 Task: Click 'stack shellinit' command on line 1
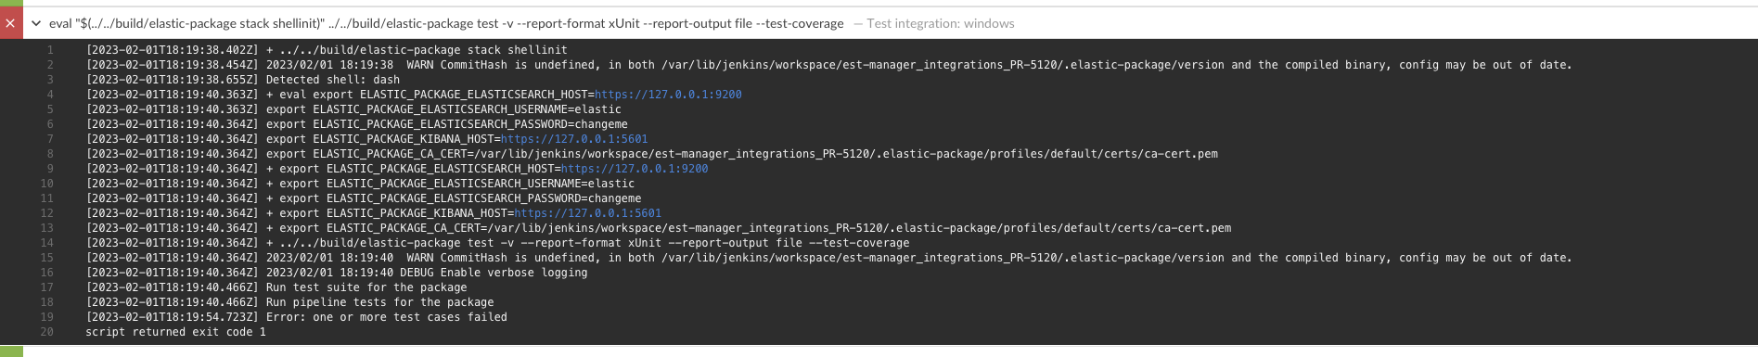(417, 50)
